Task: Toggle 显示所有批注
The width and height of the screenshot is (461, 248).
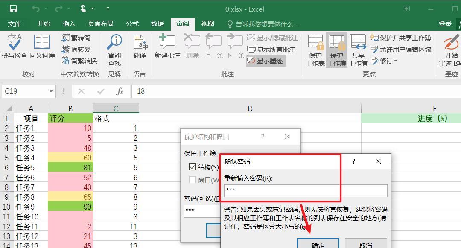Action: point(271,49)
